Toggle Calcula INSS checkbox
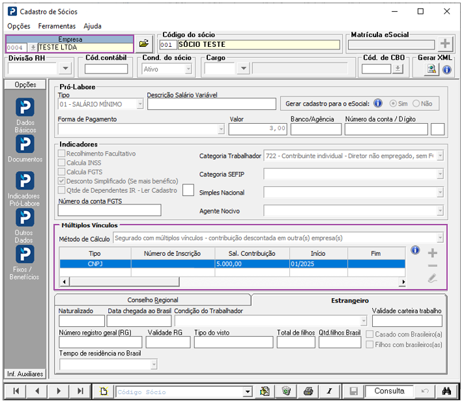Screen dimensions: 464x403 click(x=61, y=163)
